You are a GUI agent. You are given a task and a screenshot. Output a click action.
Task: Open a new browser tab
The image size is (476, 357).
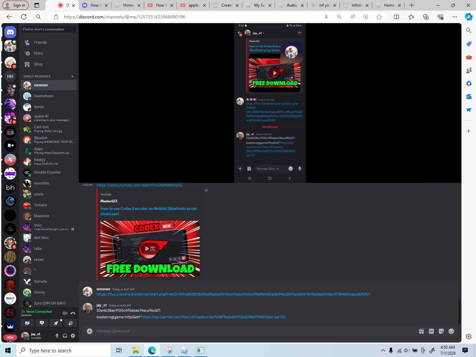coord(412,5)
